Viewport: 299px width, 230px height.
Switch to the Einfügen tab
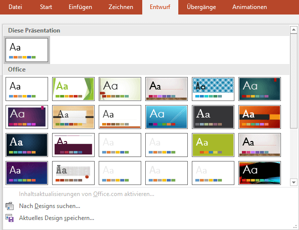click(x=80, y=7)
